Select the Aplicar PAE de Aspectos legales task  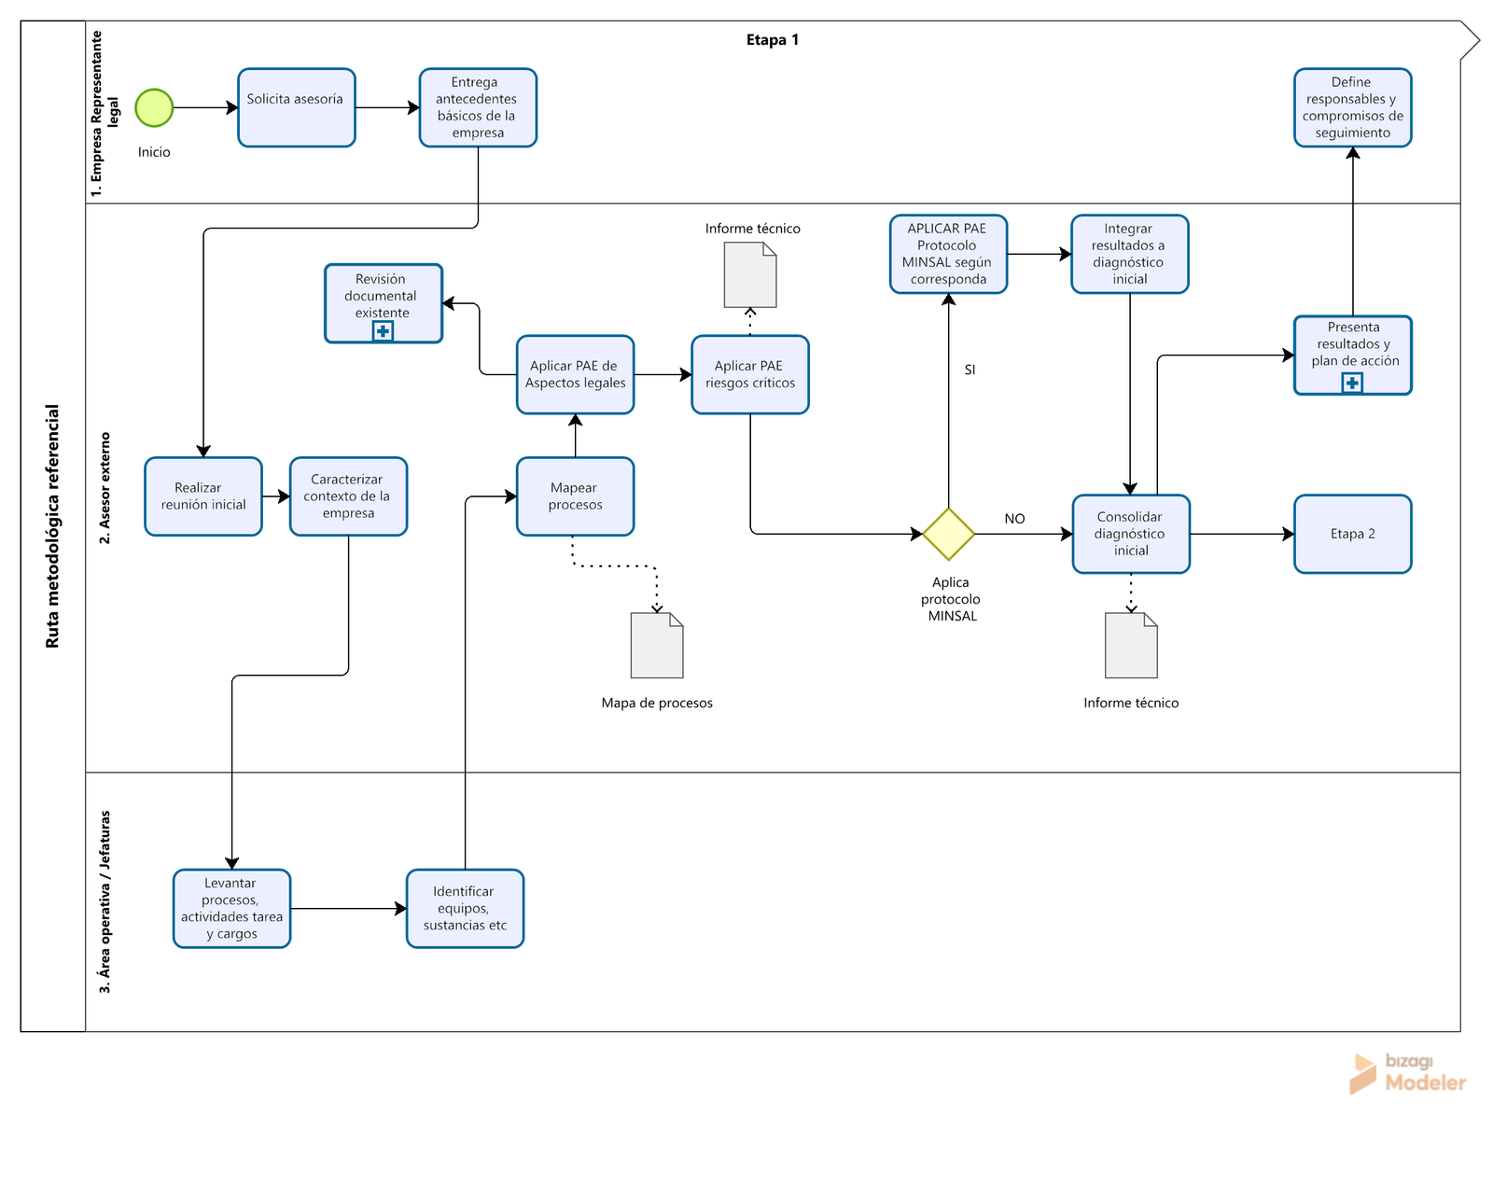pyautogui.click(x=576, y=374)
